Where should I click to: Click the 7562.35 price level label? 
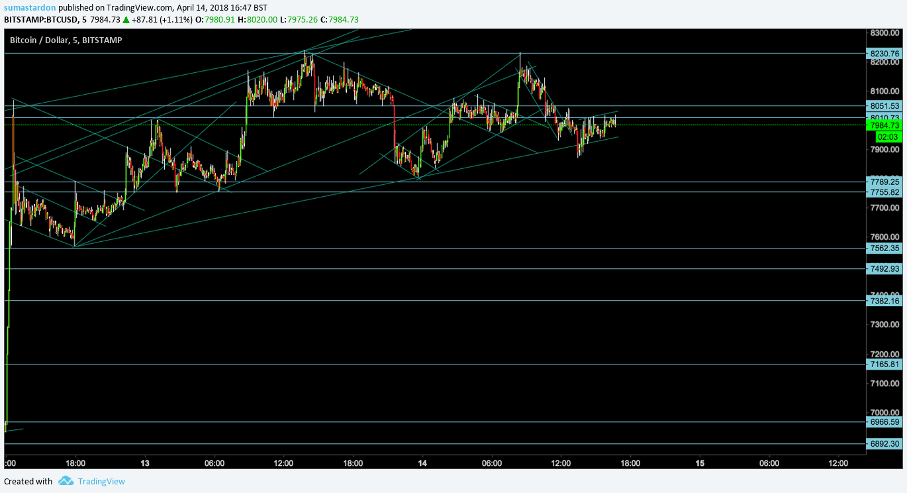(885, 248)
